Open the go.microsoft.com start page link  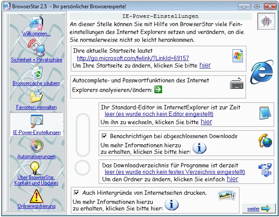click(133, 58)
